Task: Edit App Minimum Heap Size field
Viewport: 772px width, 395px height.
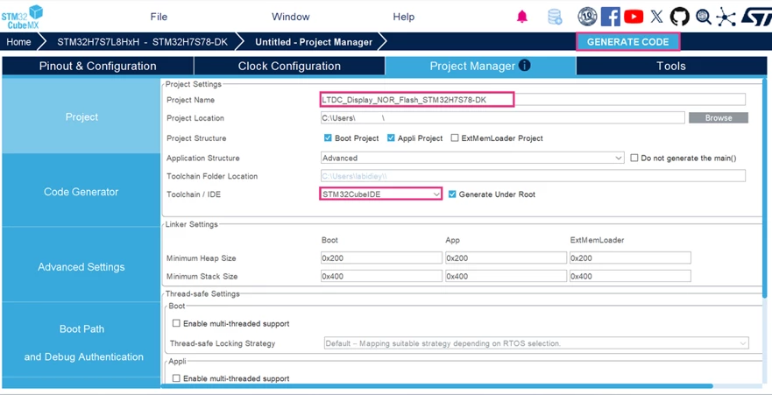Action: (x=506, y=257)
